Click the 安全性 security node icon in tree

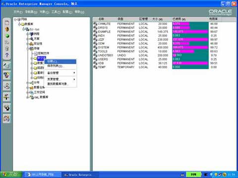click(x=31, y=44)
